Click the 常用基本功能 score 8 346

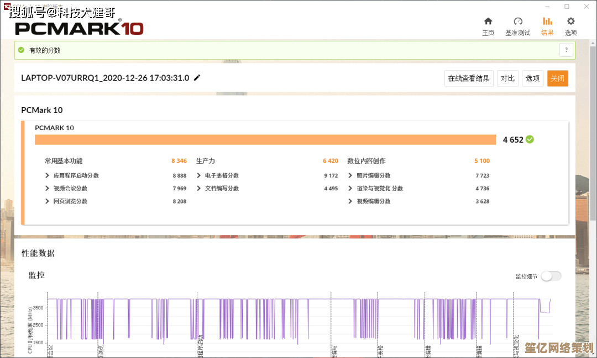point(179,161)
